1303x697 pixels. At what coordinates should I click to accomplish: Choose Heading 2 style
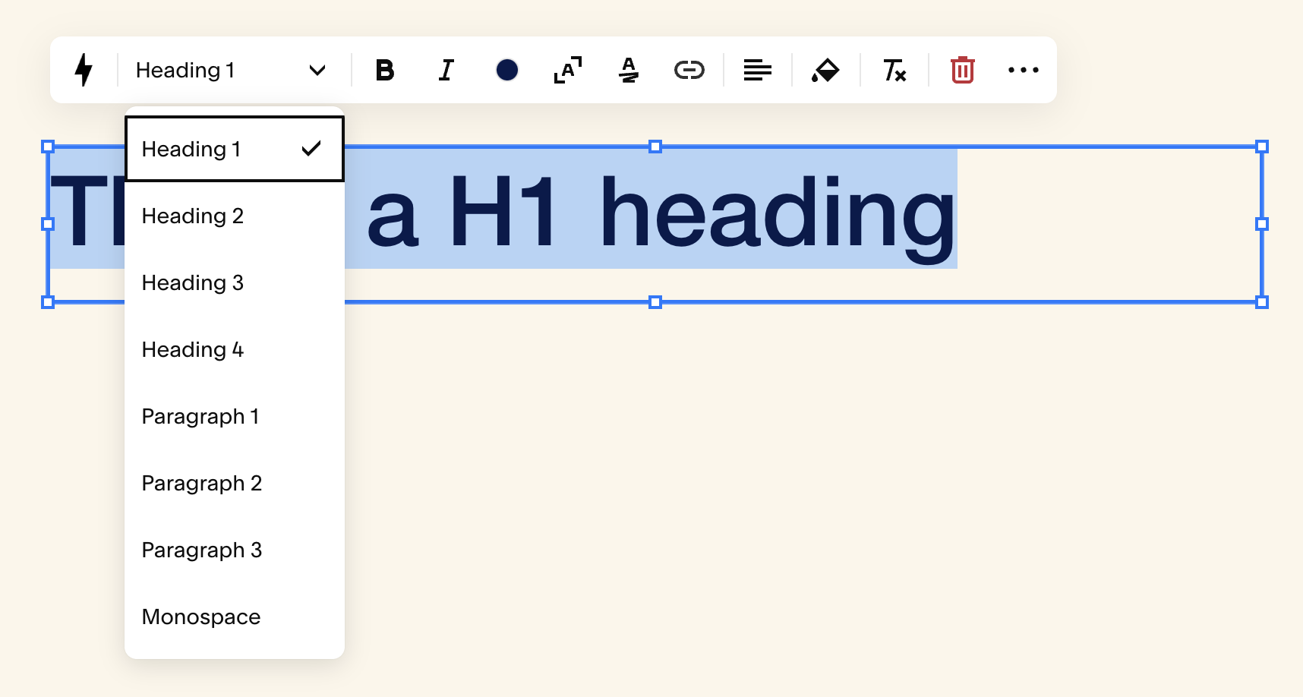235,216
